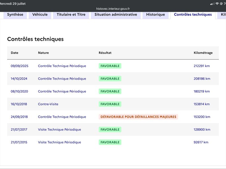The width and height of the screenshot is (226, 169).
Task: Click the DÉFAVORABLE POUR DÉFAILLANCES MAJEURES badge
Action: 138,117
